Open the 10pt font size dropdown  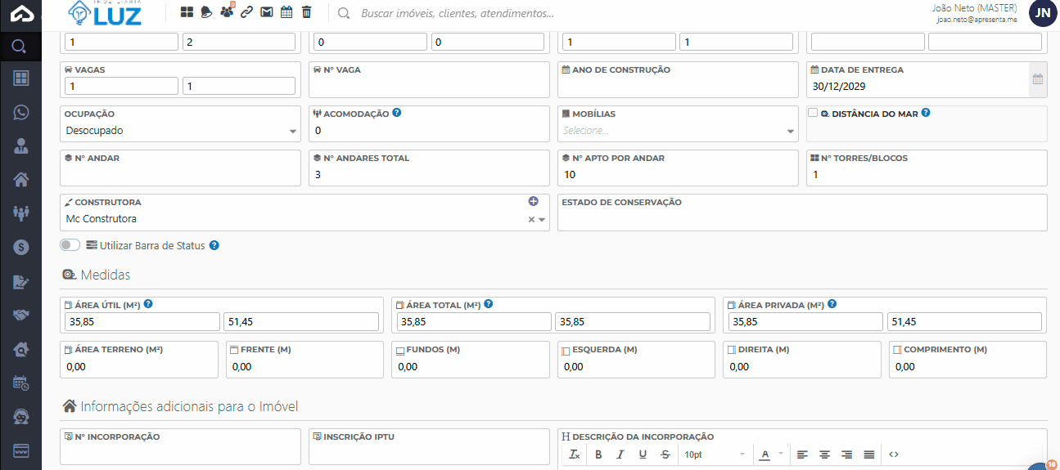(715, 454)
